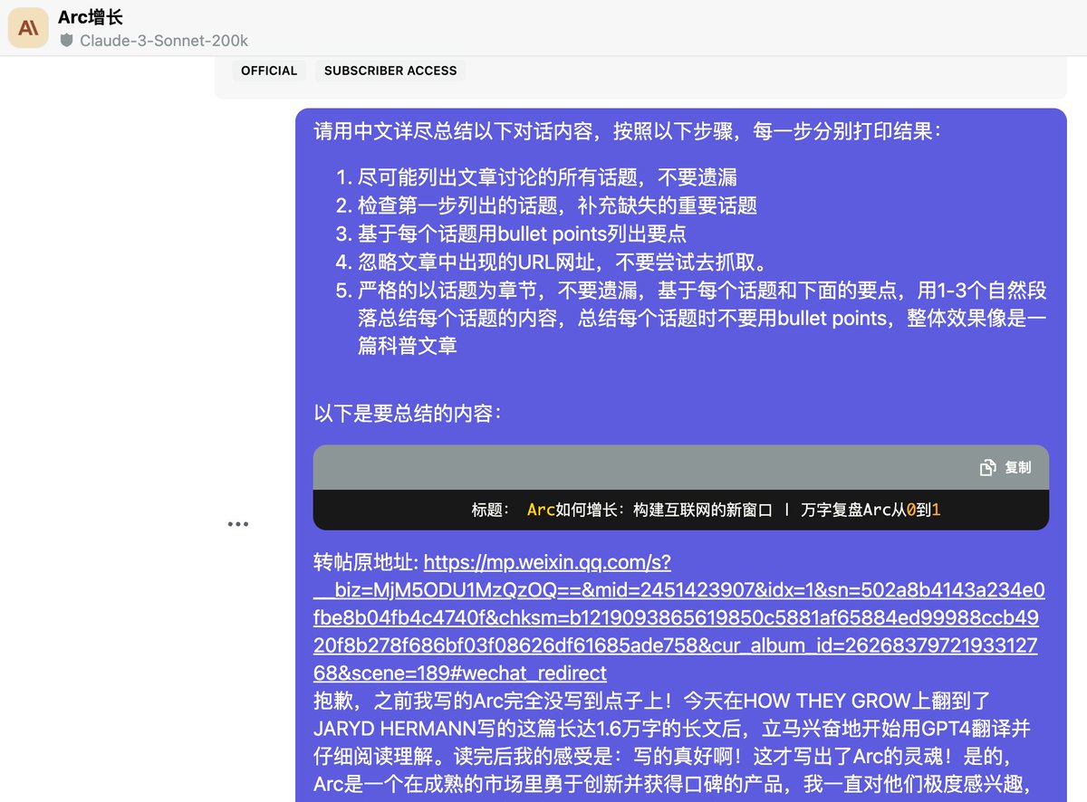
Task: Click the copy icon in code block
Action: point(988,467)
